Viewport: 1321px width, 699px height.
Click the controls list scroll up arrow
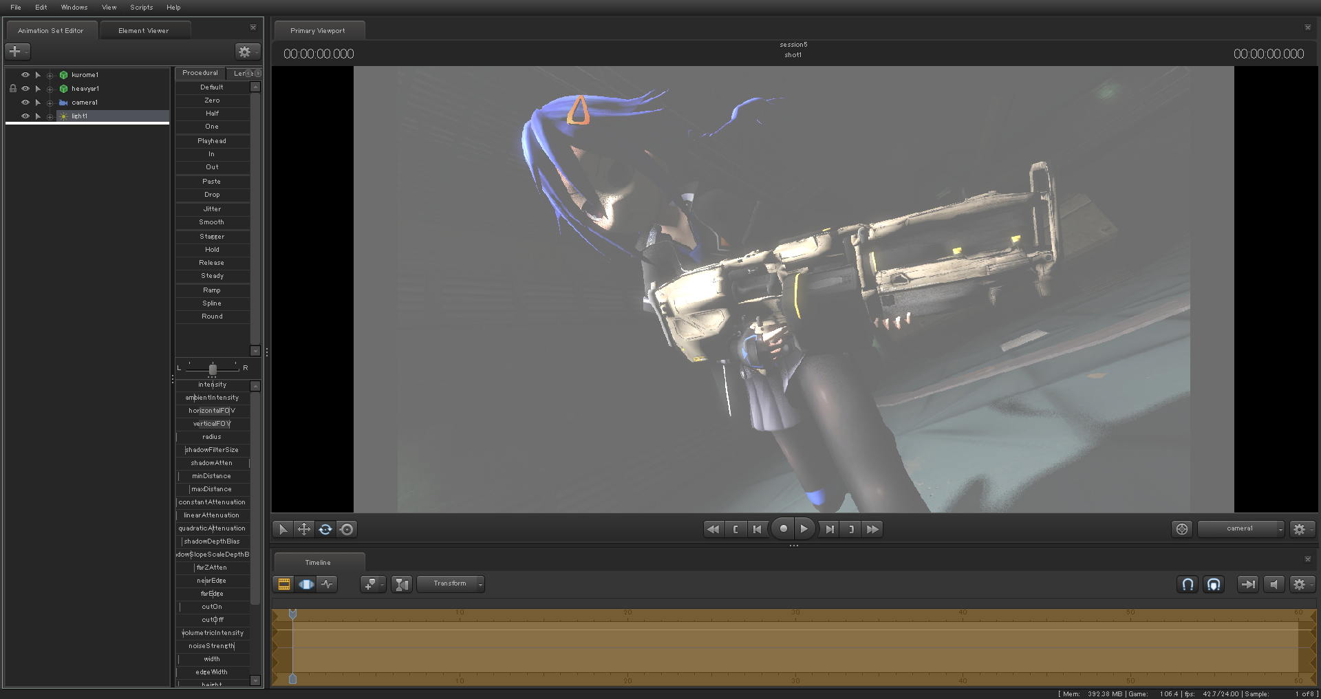pos(255,386)
